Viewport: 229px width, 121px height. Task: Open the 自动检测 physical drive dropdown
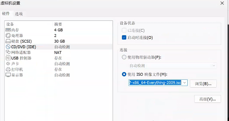pyautogui.click(x=172, y=66)
